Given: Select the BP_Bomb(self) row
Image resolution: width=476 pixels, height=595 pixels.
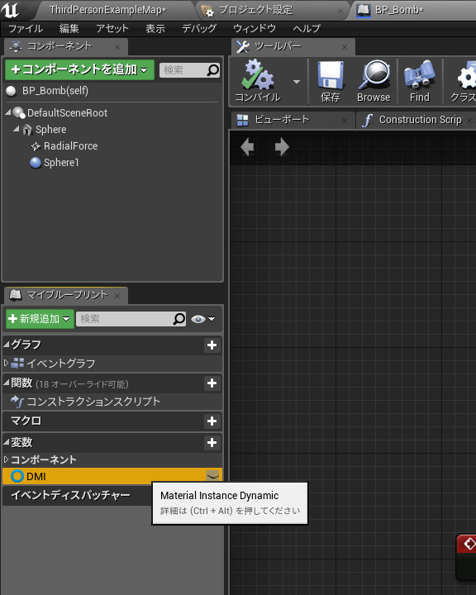Looking at the screenshot, I should (112, 91).
